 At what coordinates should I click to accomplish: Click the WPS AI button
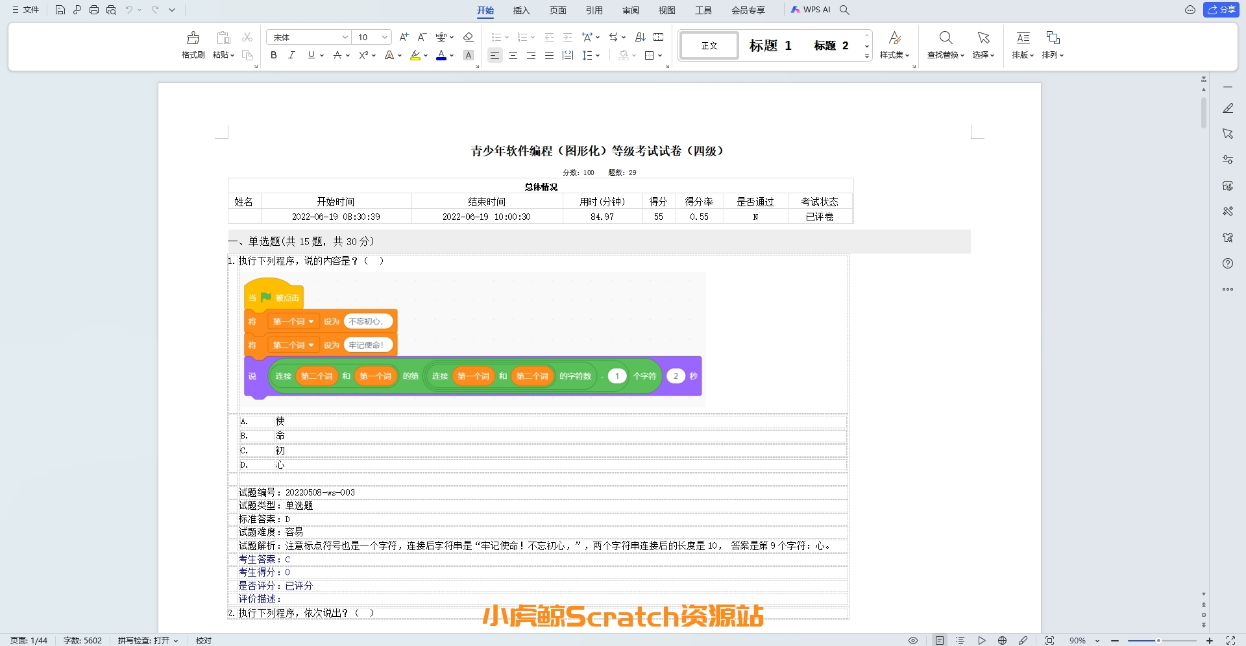pos(811,10)
